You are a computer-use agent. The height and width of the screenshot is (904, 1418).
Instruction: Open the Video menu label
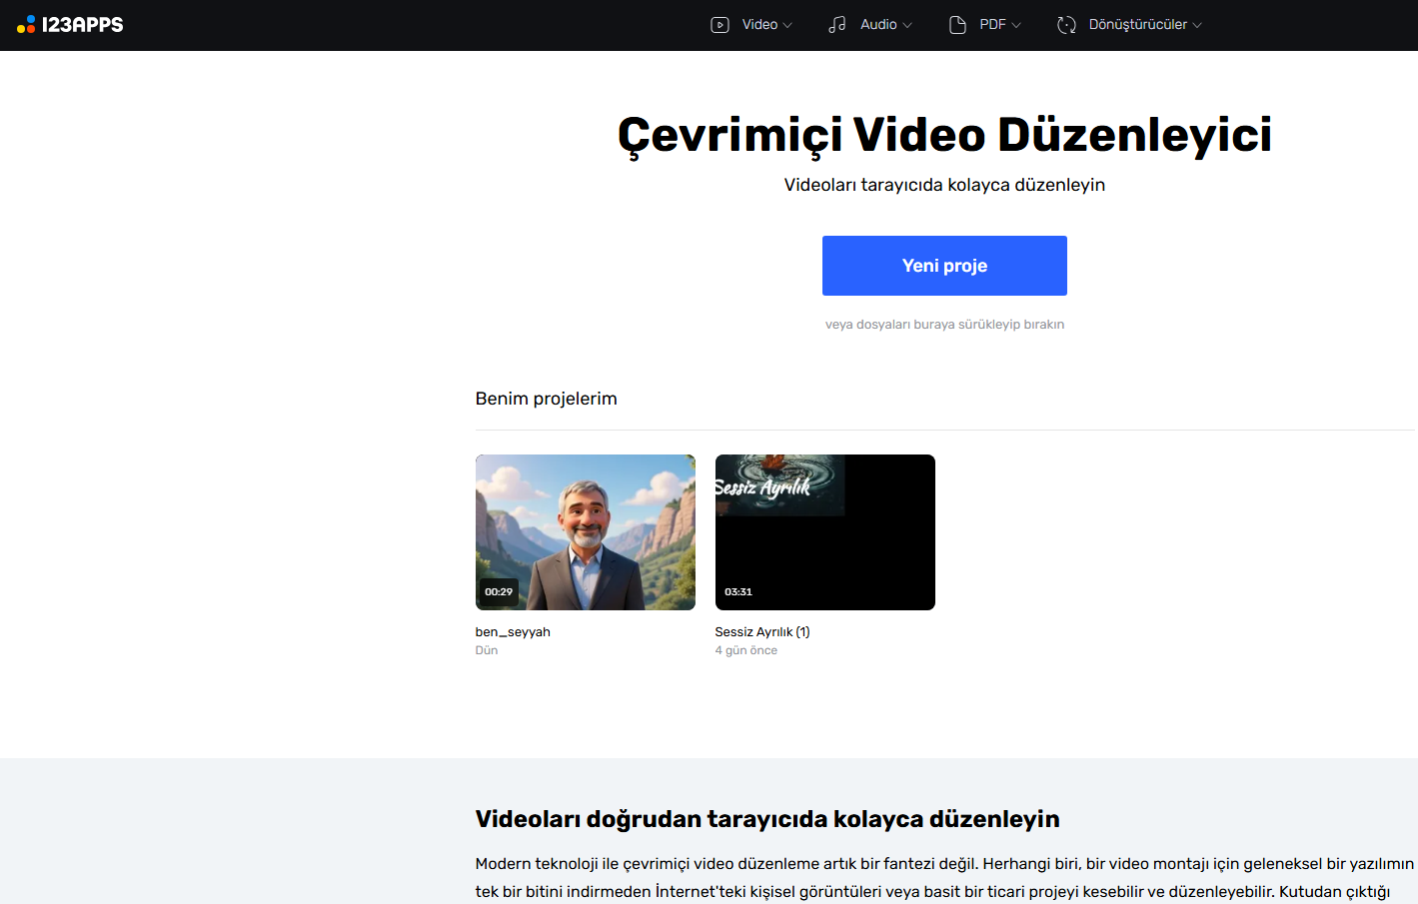click(759, 25)
